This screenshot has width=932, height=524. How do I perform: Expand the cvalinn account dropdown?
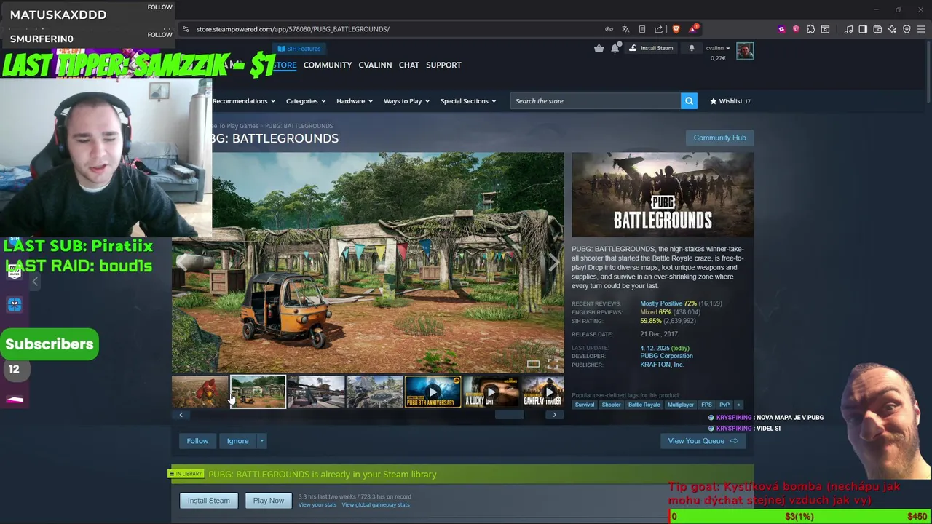tap(717, 49)
